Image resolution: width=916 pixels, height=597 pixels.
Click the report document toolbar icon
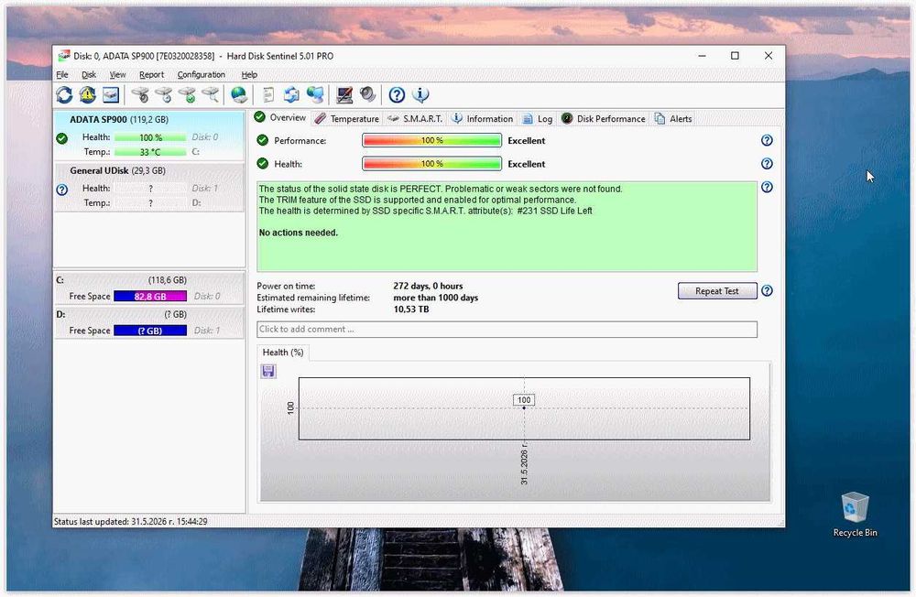click(x=268, y=94)
